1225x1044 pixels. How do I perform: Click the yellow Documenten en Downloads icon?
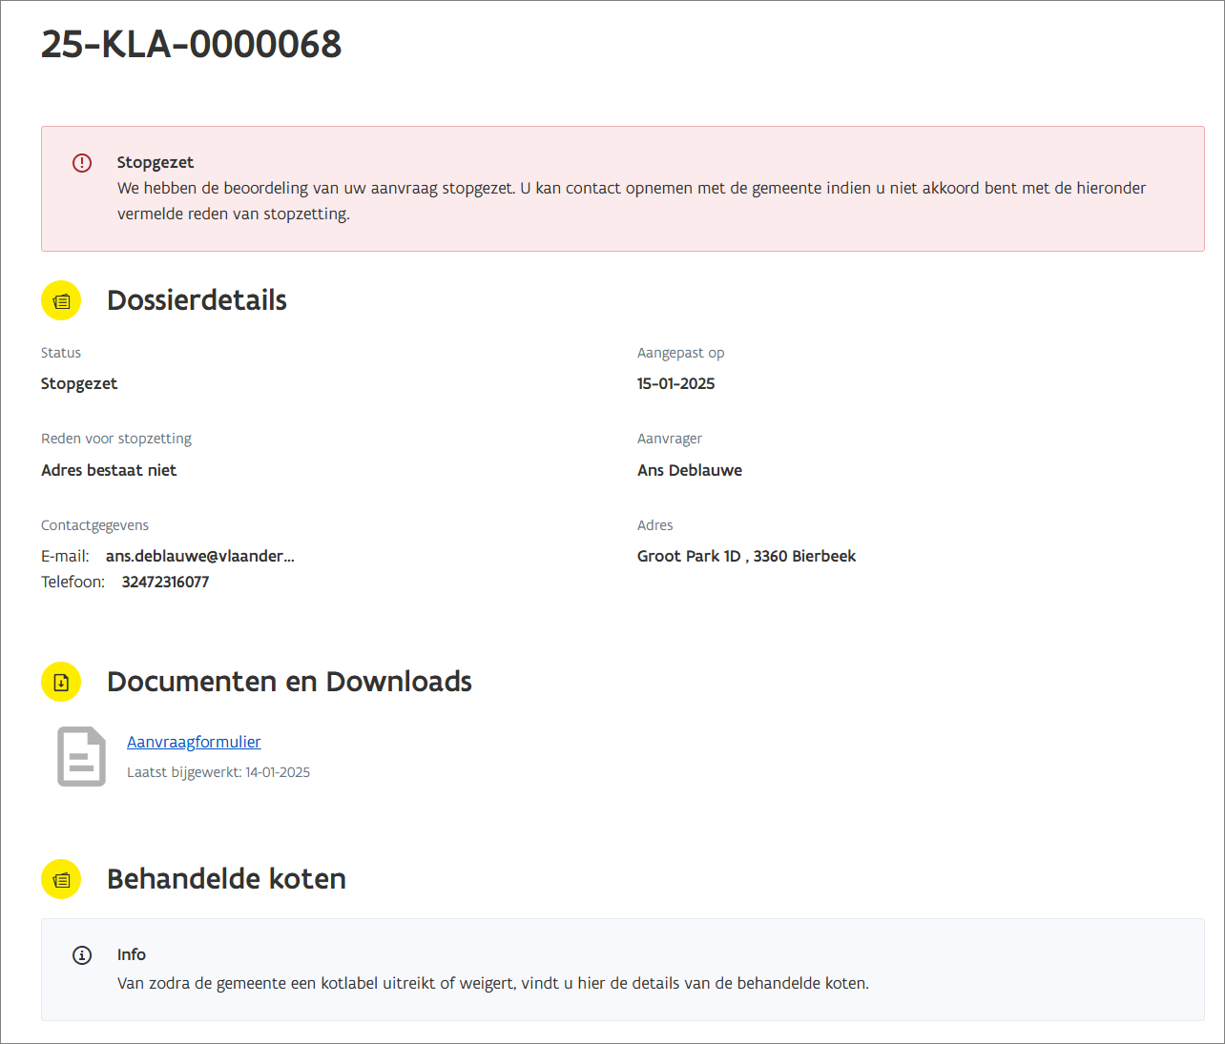coord(61,683)
